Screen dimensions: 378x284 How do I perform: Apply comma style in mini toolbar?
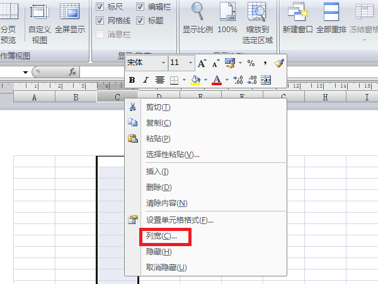click(x=265, y=63)
